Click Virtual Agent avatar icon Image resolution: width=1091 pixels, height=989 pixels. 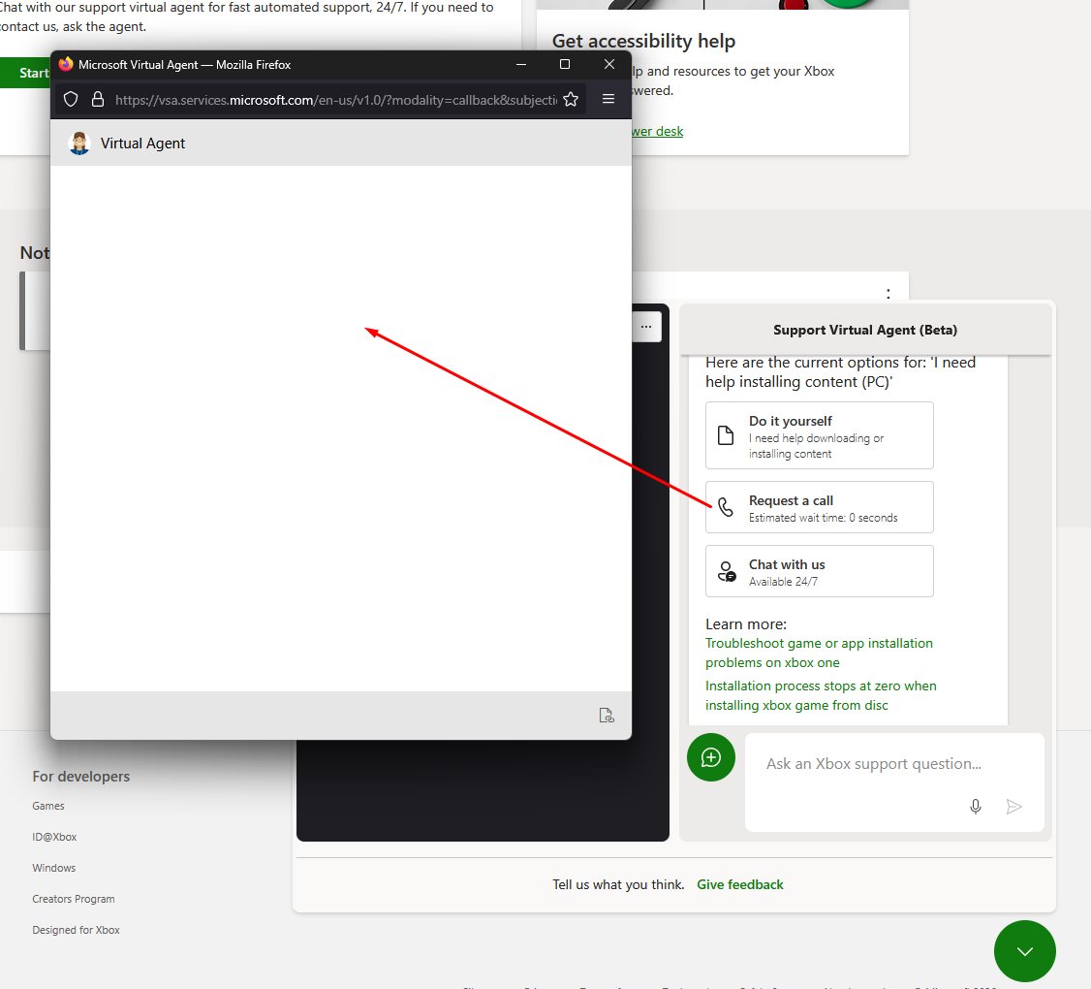pos(79,143)
